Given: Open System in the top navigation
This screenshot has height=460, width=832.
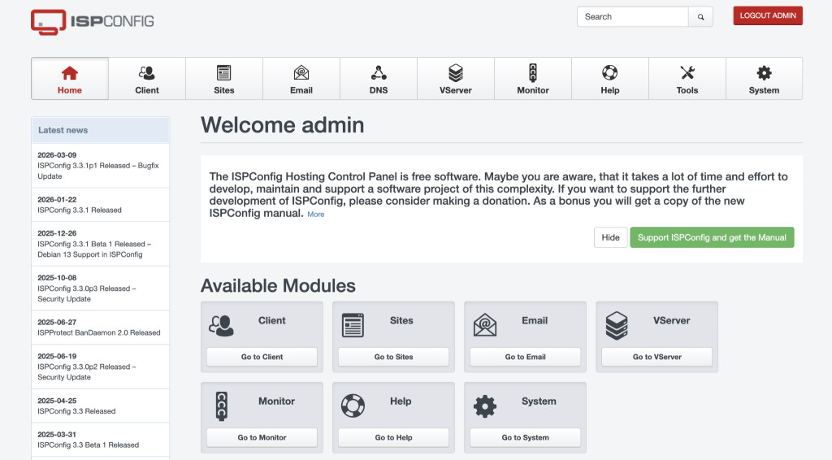Looking at the screenshot, I should (x=764, y=79).
